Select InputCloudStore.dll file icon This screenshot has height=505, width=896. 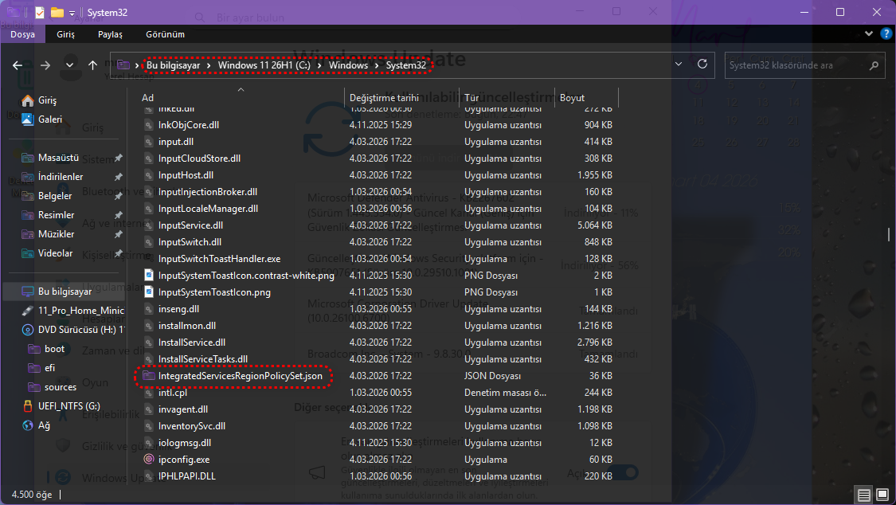coord(149,159)
